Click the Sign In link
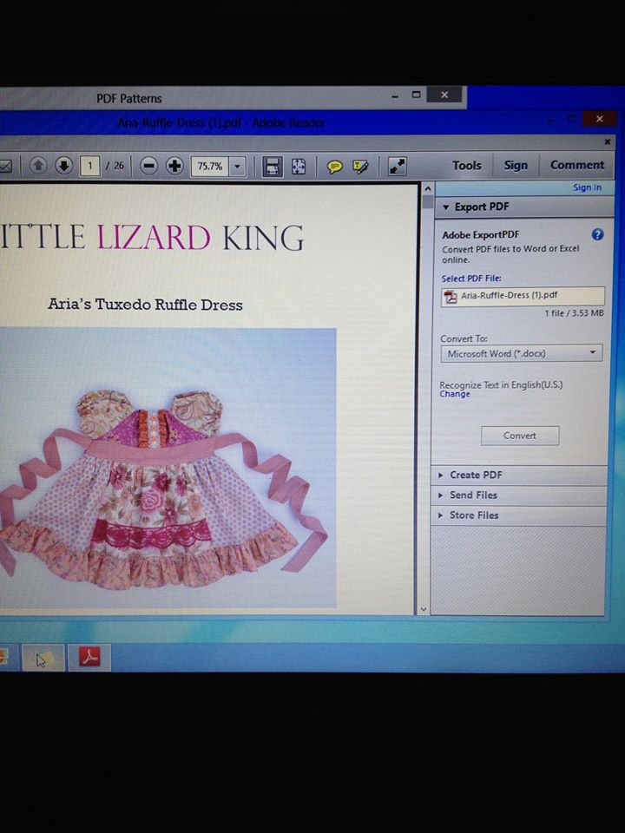625x833 pixels. [x=587, y=187]
